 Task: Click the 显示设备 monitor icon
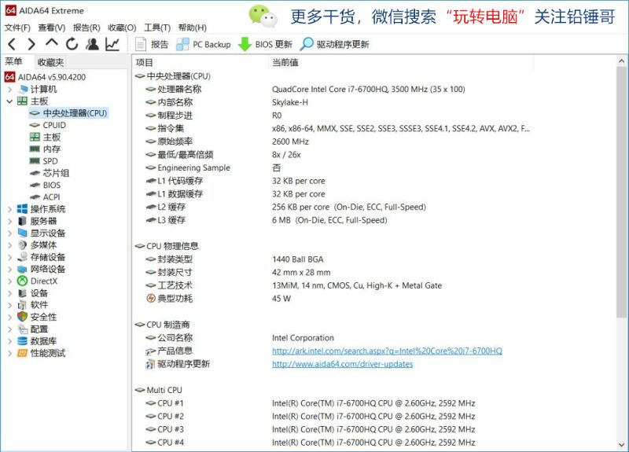point(23,233)
